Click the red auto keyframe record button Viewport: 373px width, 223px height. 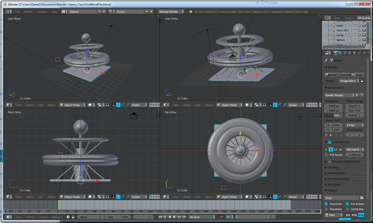pos(222,217)
